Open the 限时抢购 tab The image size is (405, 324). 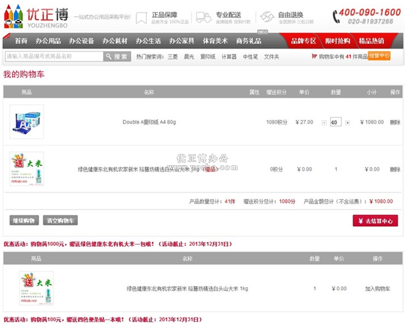point(337,41)
